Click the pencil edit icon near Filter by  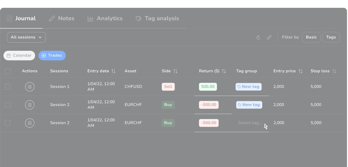click(269, 37)
